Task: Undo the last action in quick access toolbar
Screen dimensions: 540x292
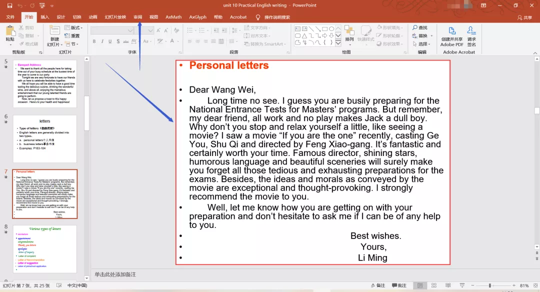Action: click(x=20, y=5)
